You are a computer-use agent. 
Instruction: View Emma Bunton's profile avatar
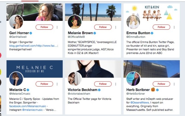tap(133, 22)
